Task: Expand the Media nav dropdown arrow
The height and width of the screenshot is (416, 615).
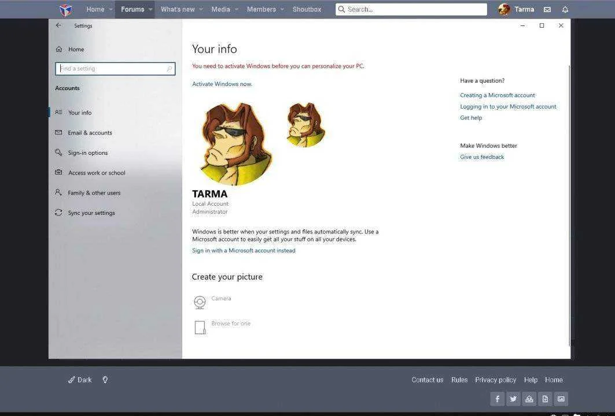Action: [x=237, y=9]
